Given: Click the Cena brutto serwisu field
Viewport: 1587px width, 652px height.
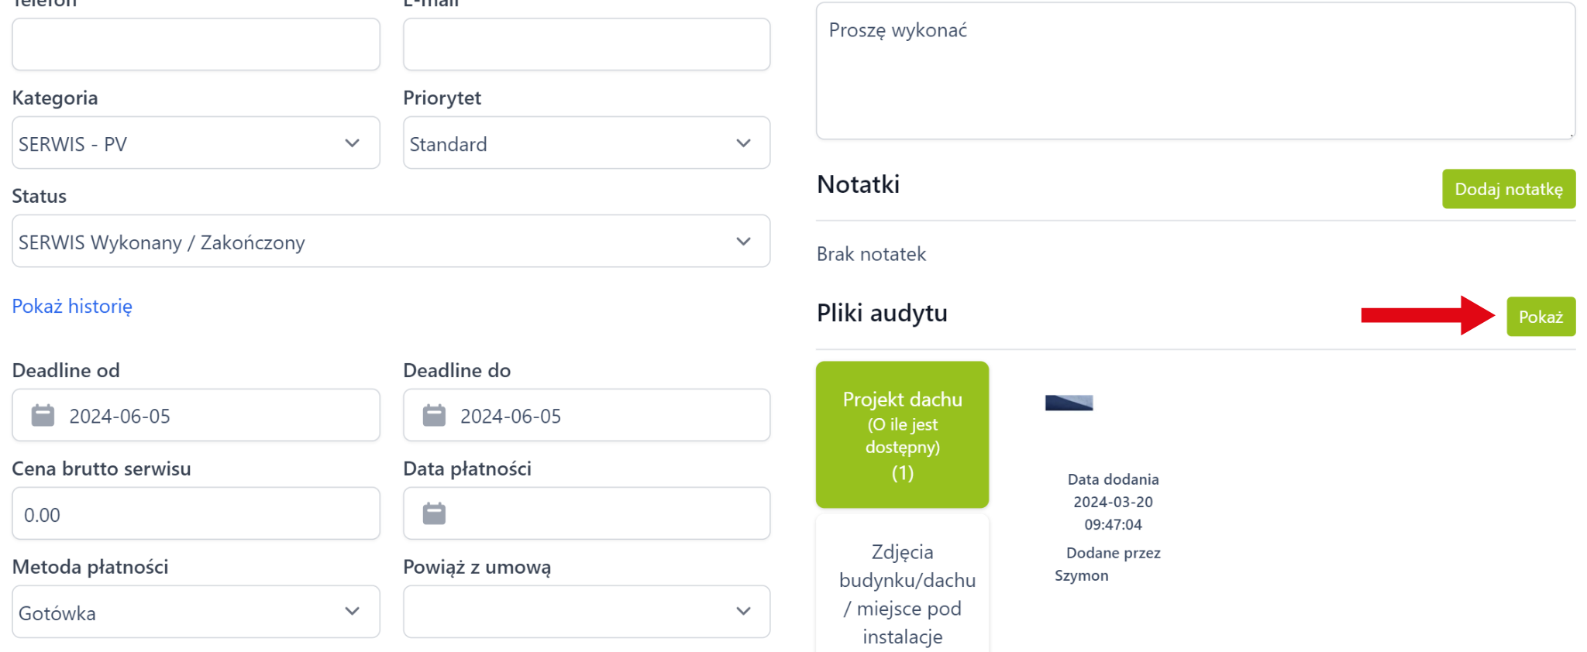Looking at the screenshot, I should click(195, 514).
